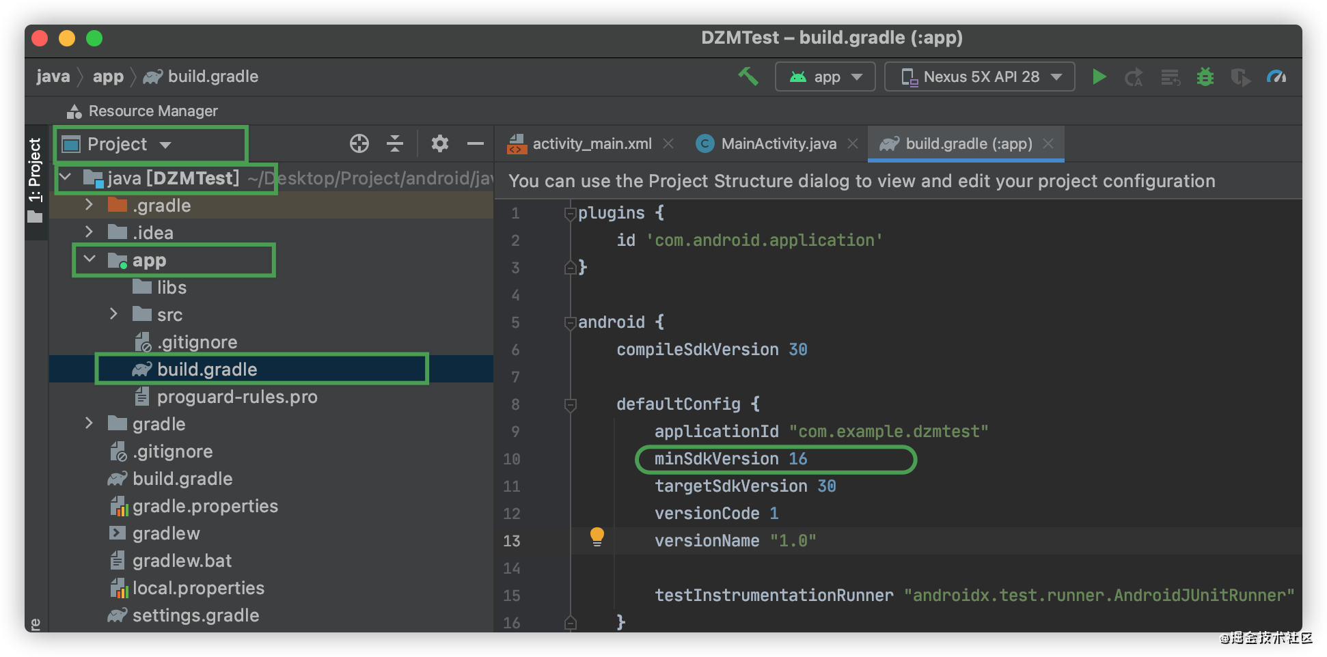Start debugging with the green bug icon

point(1205,76)
